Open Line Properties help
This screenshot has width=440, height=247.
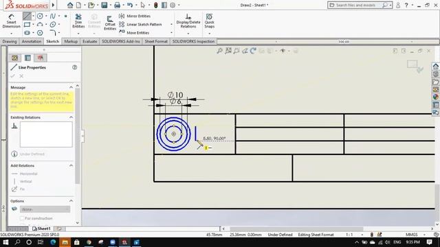tap(74, 67)
